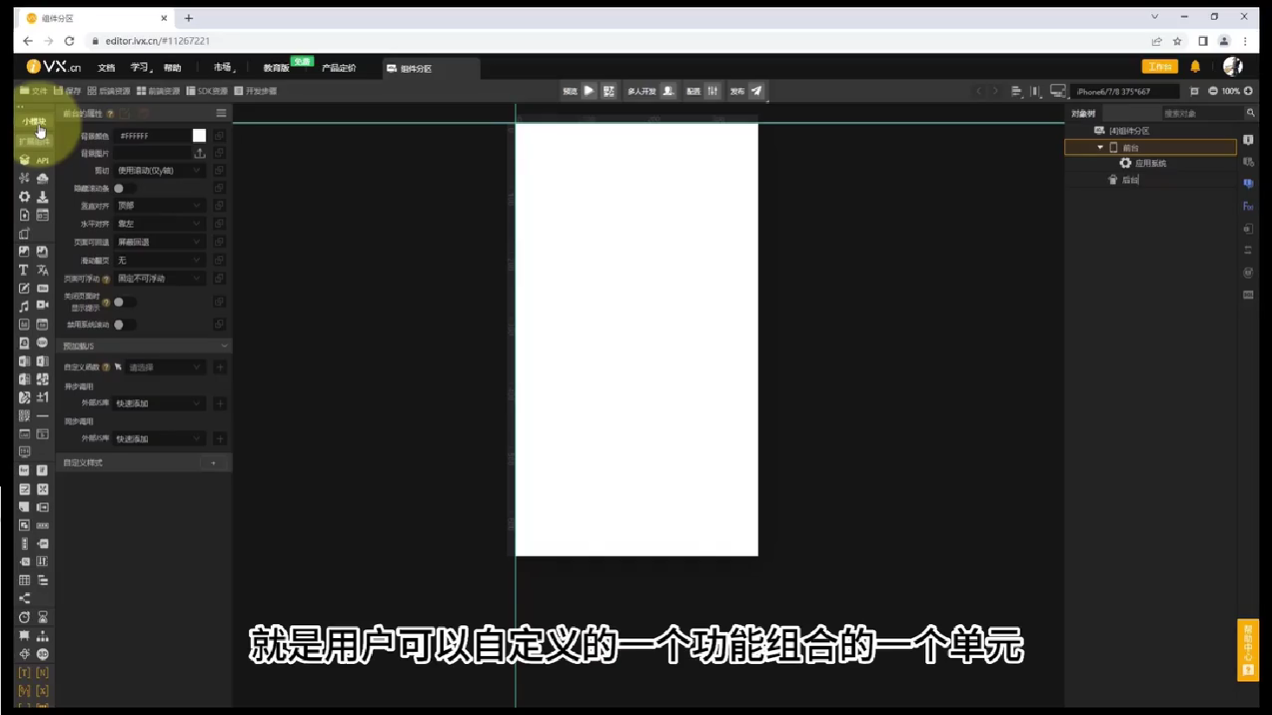Click the object tree search field
Image resolution: width=1272 pixels, height=715 pixels.
pos(1202,113)
